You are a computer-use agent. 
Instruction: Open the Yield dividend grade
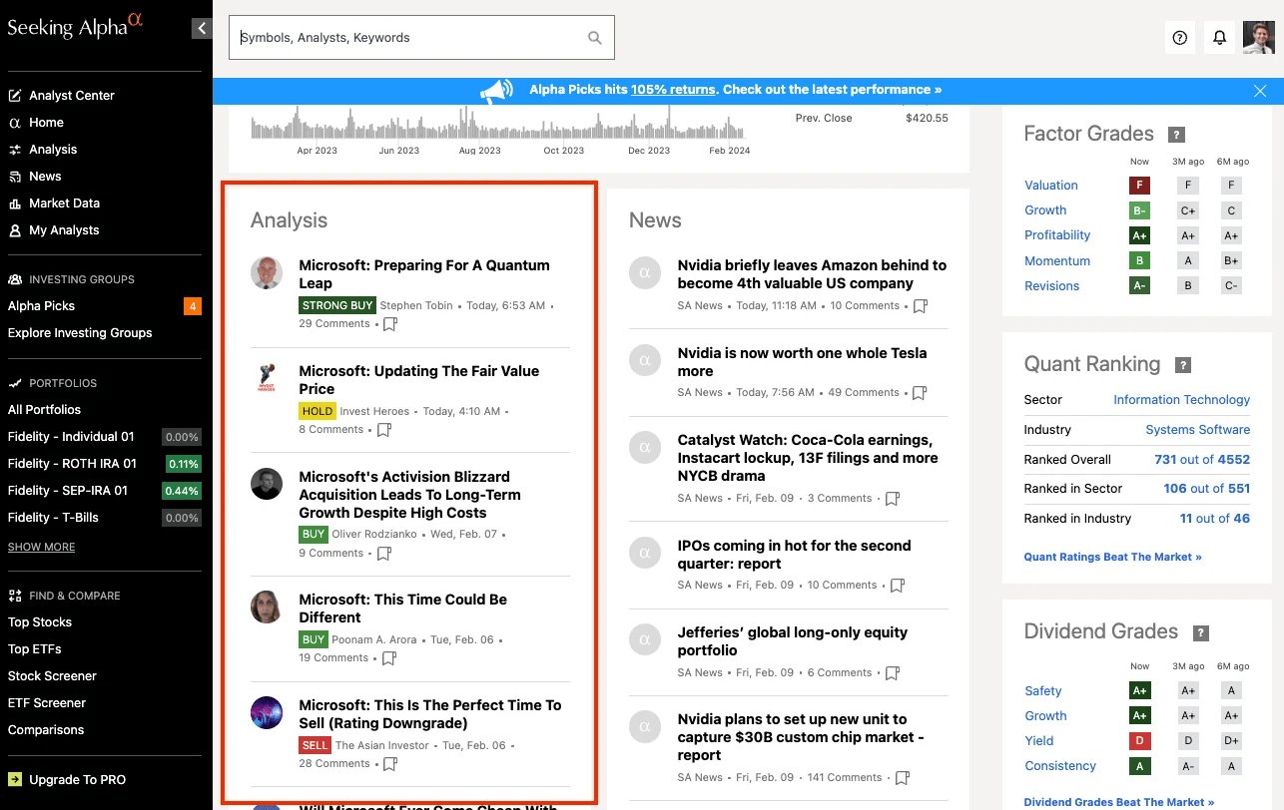(x=1038, y=741)
